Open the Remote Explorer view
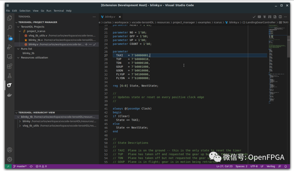This screenshot has height=171, width=294. pyautogui.click(x=10, y=57)
